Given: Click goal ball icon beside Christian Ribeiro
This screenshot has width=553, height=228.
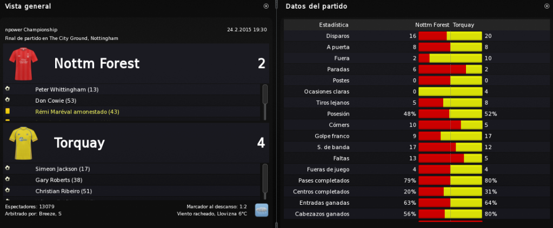Looking at the screenshot, I should (x=8, y=190).
